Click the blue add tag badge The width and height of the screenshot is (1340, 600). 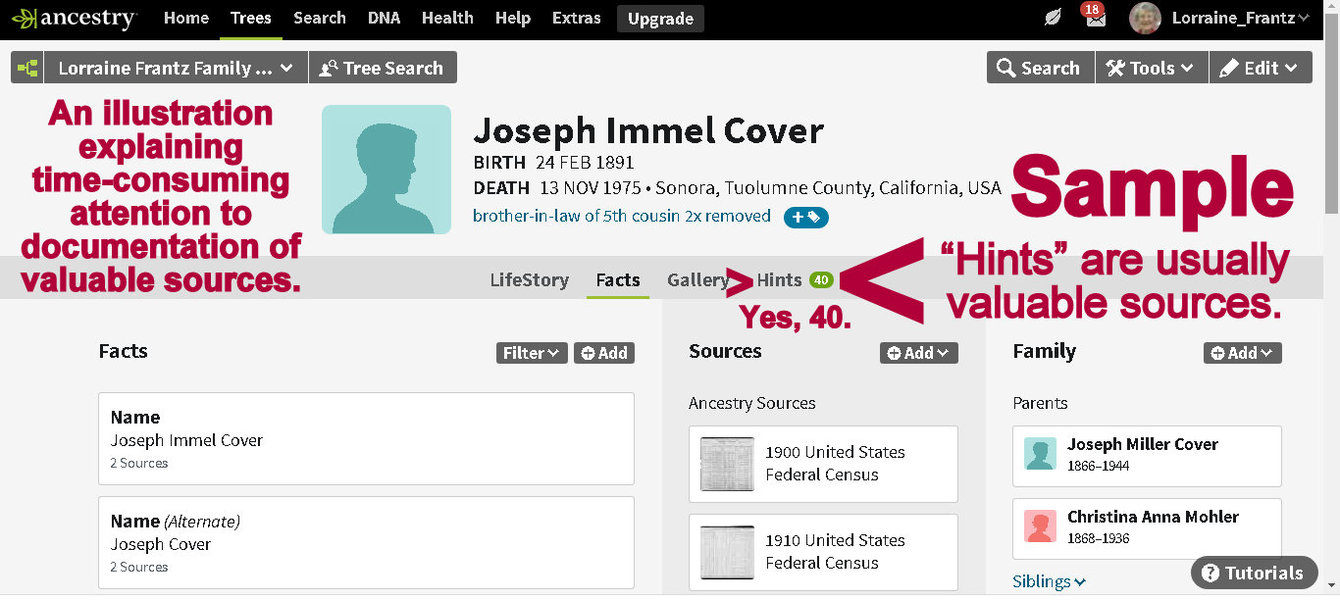(805, 217)
